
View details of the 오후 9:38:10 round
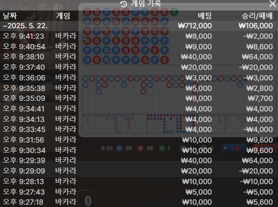pyautogui.click(x=139, y=57)
